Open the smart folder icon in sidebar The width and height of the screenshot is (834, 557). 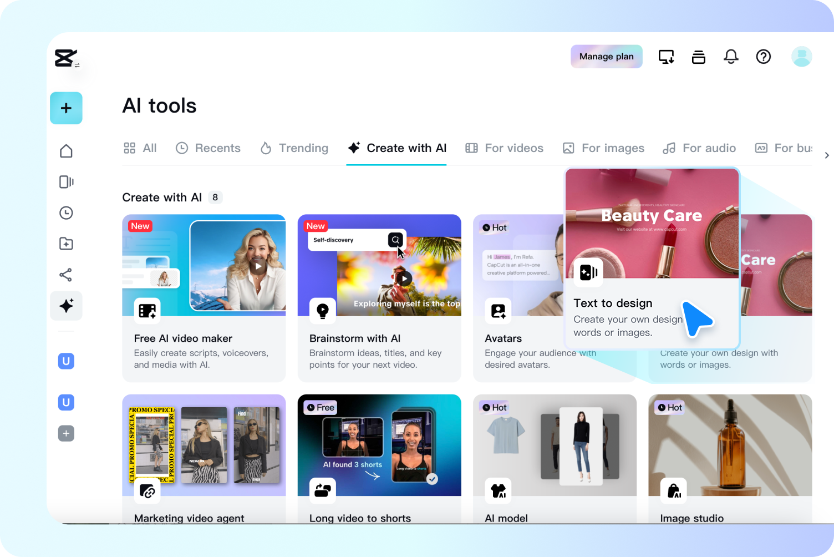coord(66,244)
